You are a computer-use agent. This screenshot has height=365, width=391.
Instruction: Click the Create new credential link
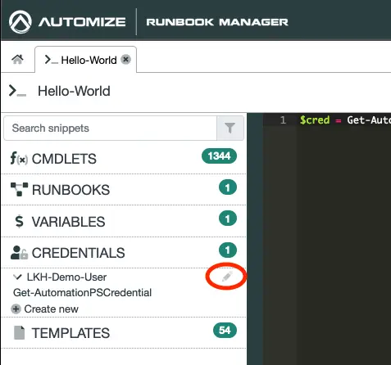[x=51, y=309]
